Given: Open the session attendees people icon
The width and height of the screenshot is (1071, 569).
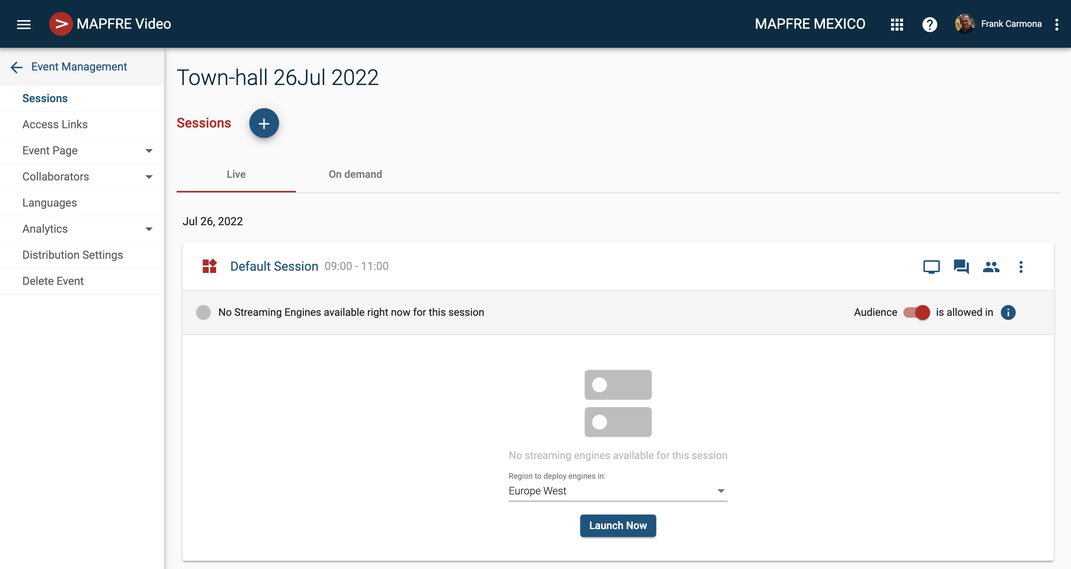Looking at the screenshot, I should [x=991, y=267].
